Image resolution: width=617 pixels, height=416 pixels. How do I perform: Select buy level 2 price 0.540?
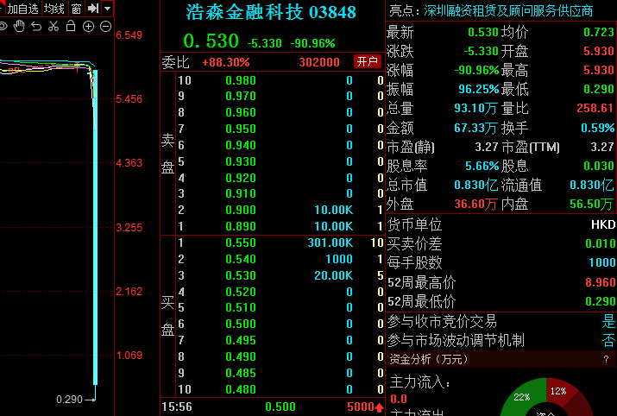pyautogui.click(x=241, y=259)
